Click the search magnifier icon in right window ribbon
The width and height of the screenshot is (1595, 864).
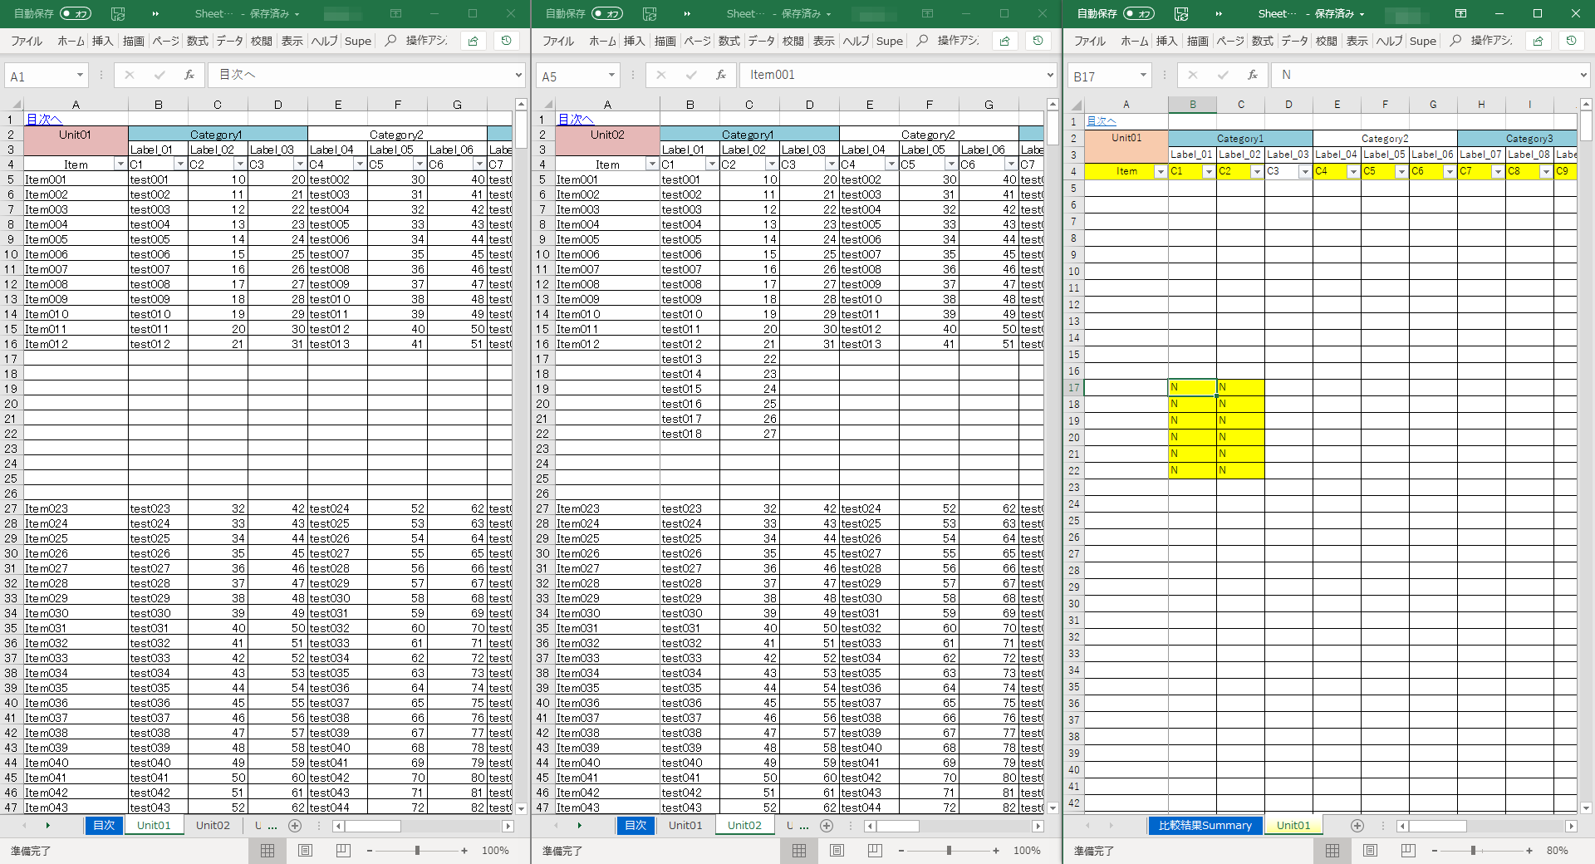(x=1455, y=41)
